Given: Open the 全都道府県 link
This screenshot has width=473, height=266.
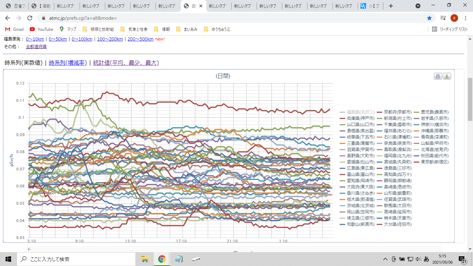Looking at the screenshot, I should coord(36,46).
